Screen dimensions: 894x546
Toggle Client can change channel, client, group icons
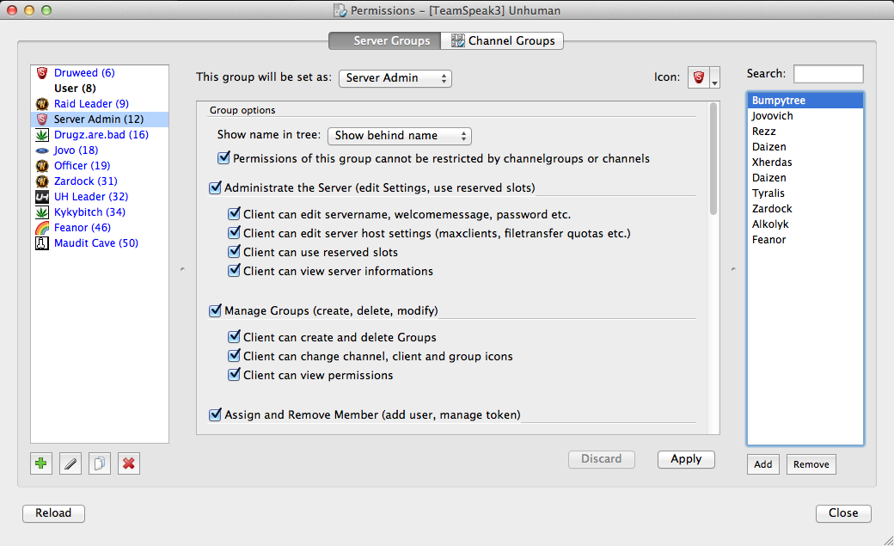tap(234, 355)
